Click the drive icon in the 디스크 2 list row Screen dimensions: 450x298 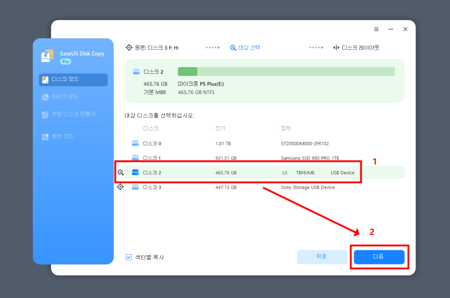[x=135, y=172]
